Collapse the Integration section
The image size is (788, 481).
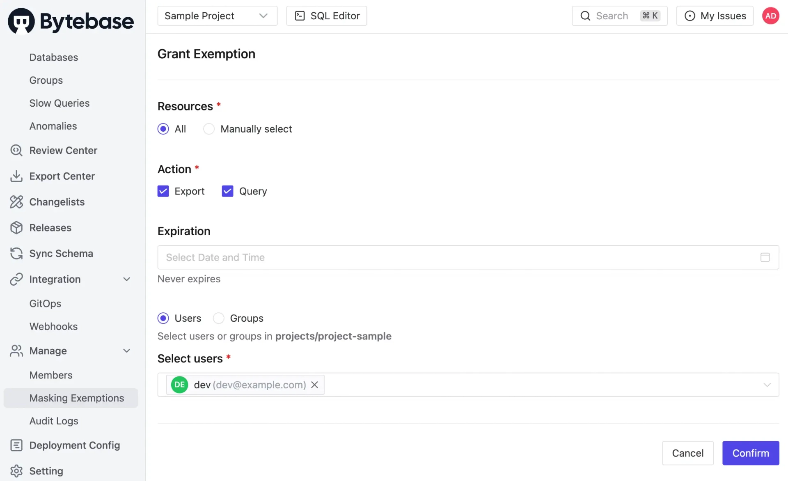[x=126, y=279]
